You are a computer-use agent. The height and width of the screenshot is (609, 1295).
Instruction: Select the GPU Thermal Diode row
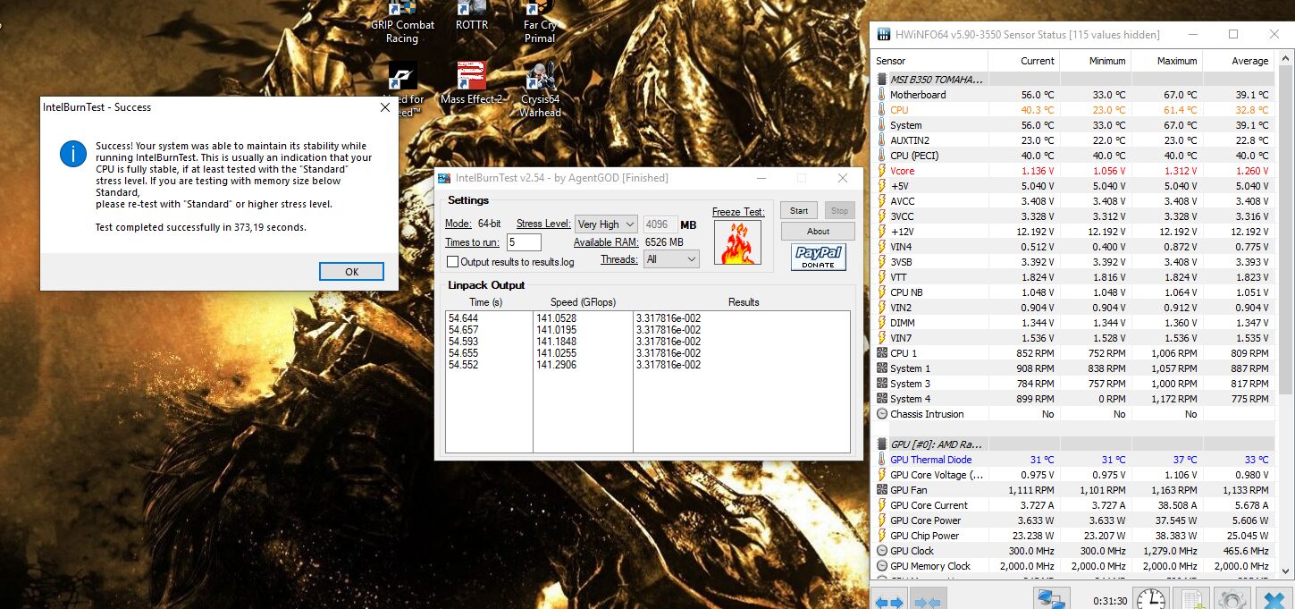[x=1076, y=460]
